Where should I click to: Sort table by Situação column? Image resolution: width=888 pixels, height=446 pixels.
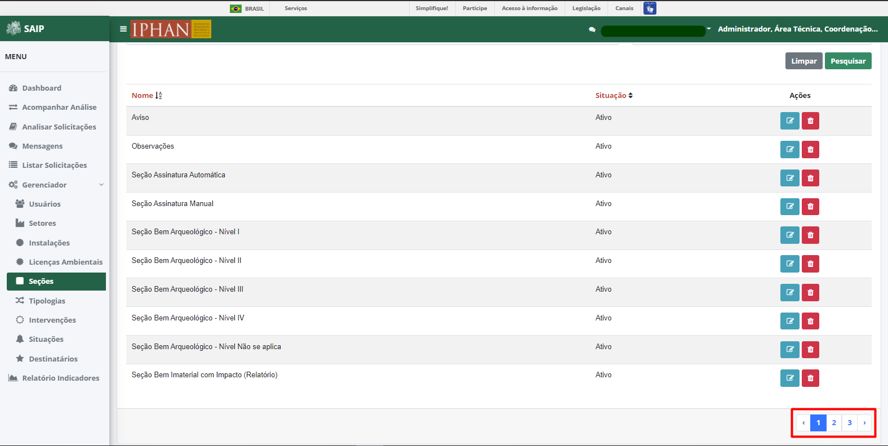click(614, 95)
